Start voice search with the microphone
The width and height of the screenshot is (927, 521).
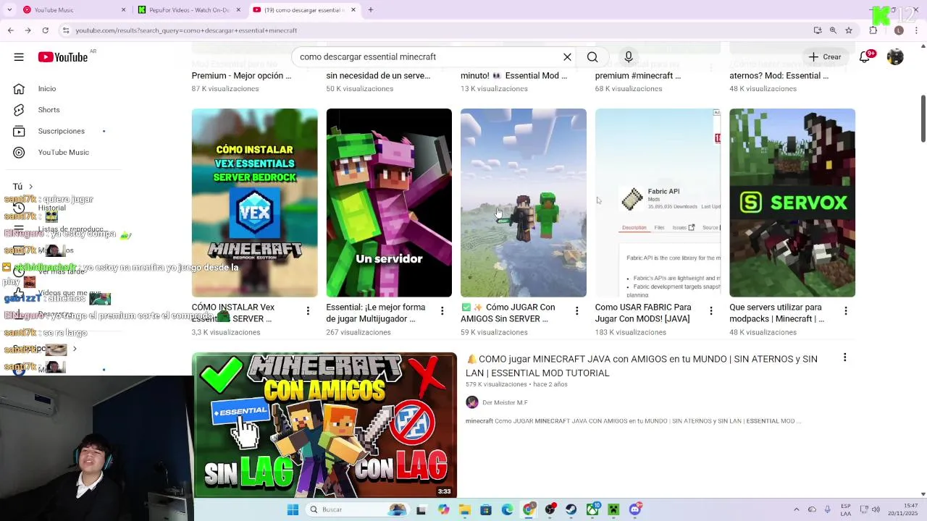tap(629, 57)
